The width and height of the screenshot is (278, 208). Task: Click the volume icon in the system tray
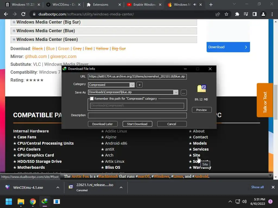pos(244,201)
